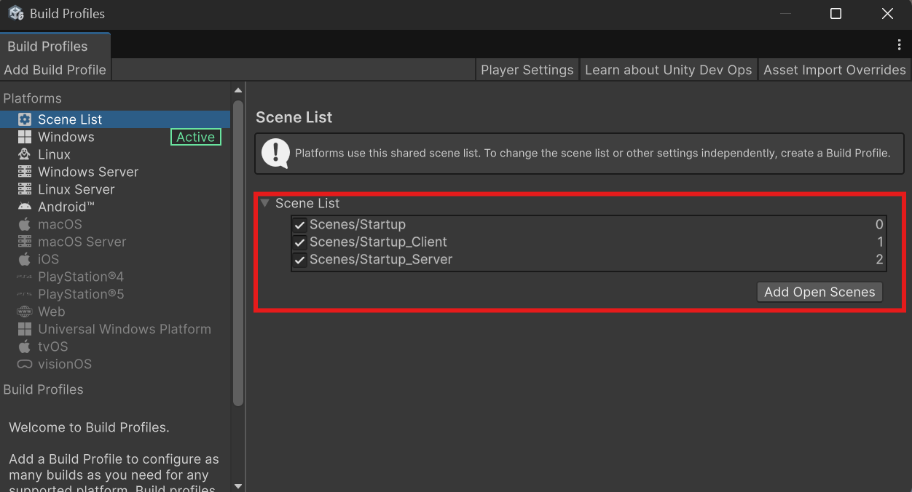Click the Linux penguin icon
Screen dimensions: 912x492
pos(25,154)
